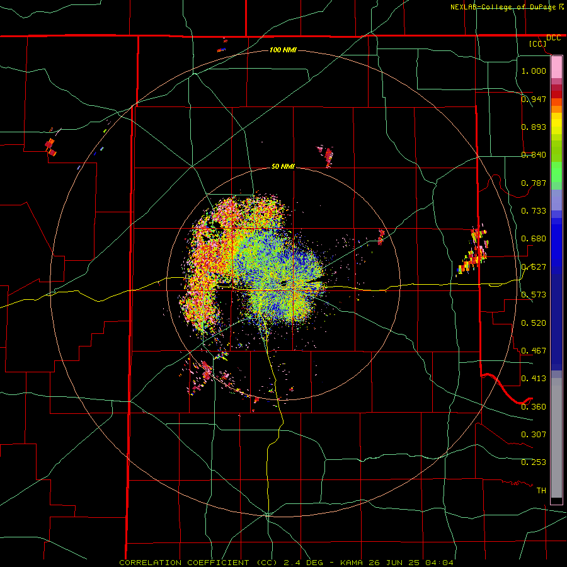Click the echo streak on eastern state border
567x567 pixels.
tap(473, 251)
